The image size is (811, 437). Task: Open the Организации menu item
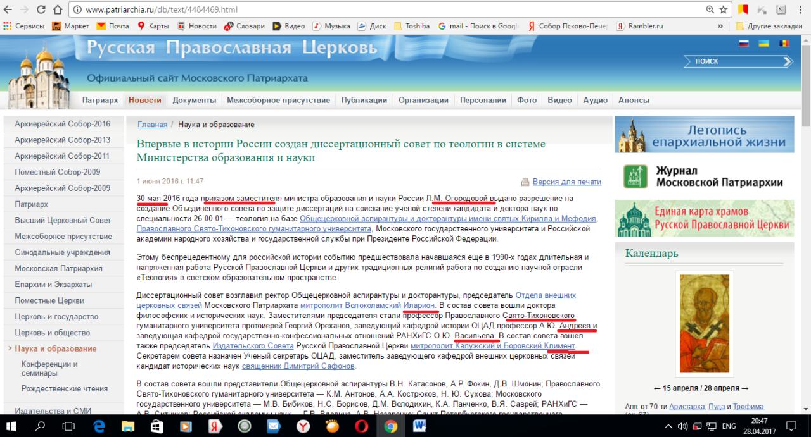(424, 100)
